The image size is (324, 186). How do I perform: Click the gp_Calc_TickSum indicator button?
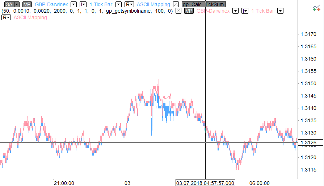point(203,4)
